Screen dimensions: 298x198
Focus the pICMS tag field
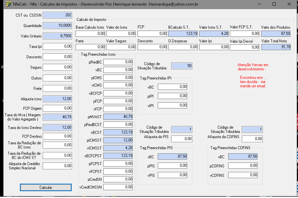[118, 78]
